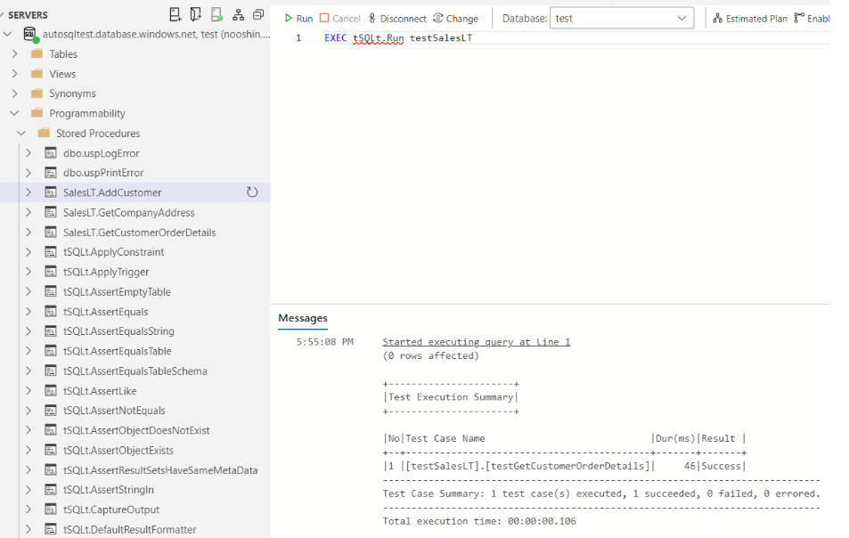Expand the Views folder

tap(14, 74)
